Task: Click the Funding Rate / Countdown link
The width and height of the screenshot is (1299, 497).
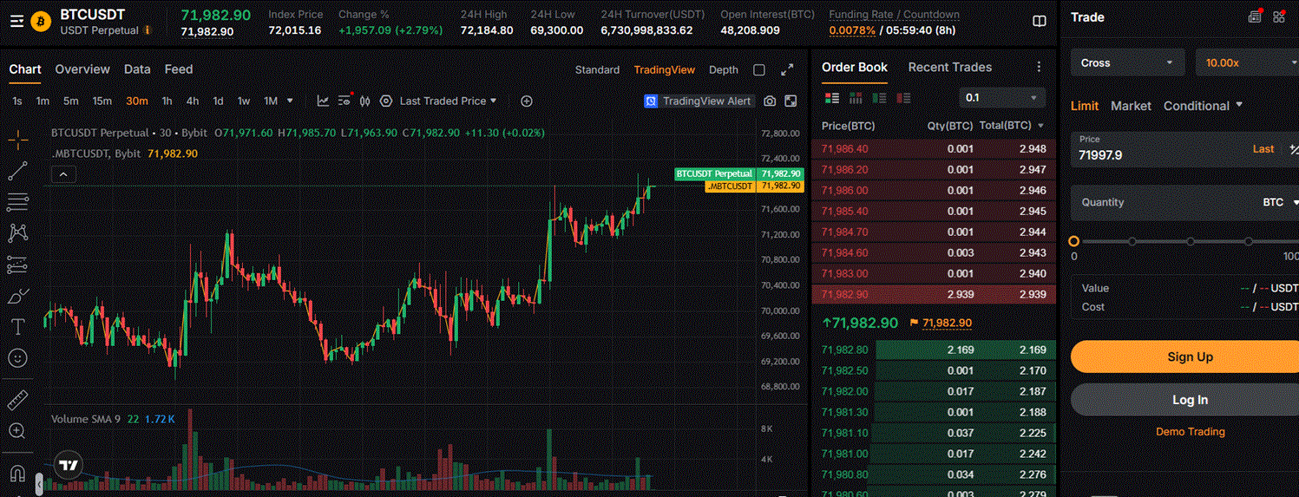Action: tap(894, 15)
